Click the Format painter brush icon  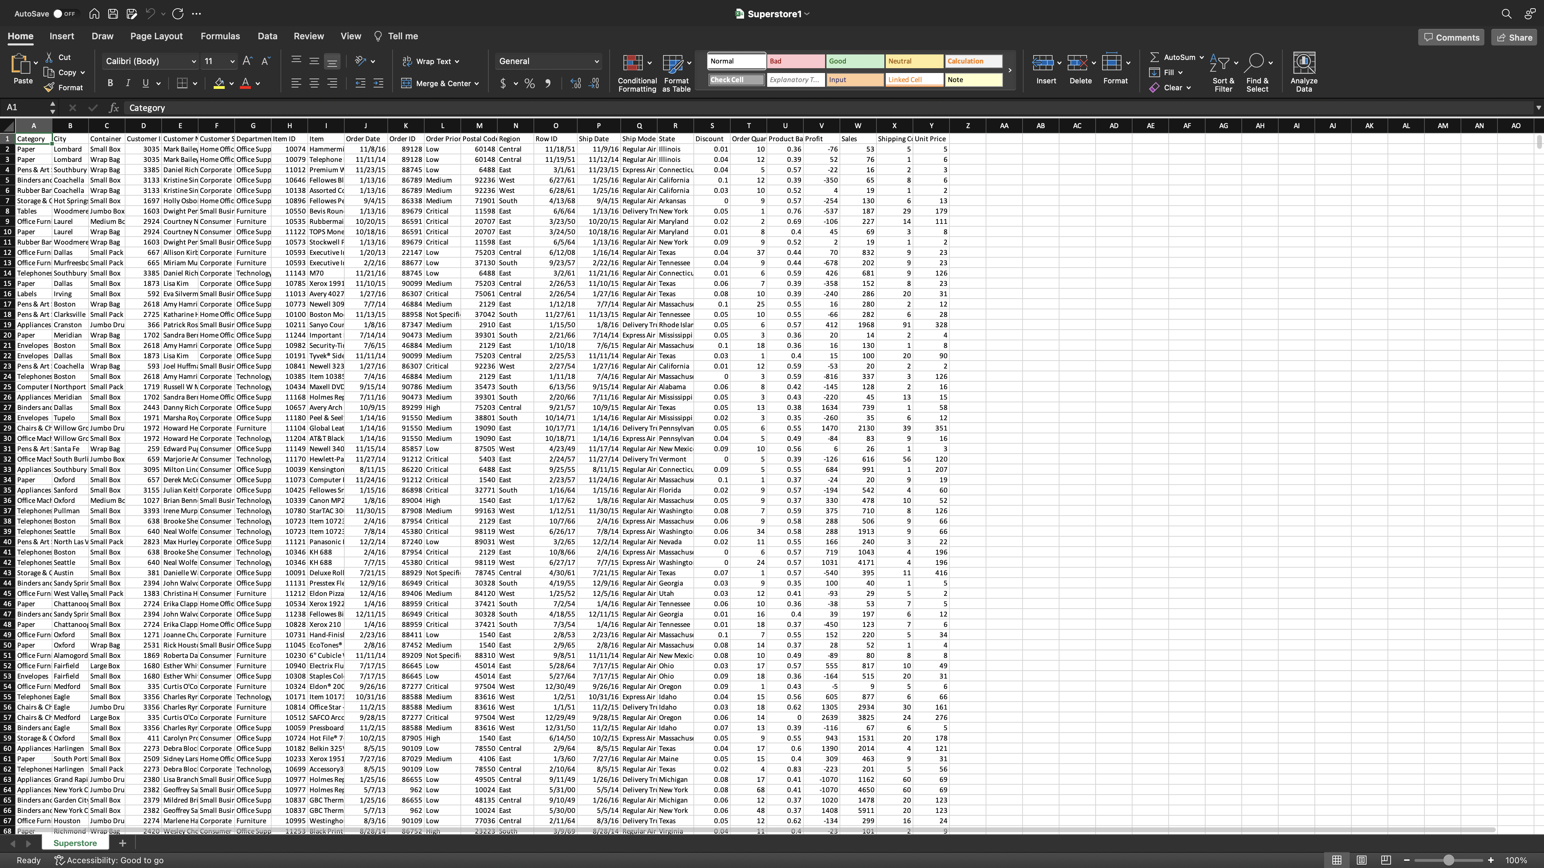point(49,87)
